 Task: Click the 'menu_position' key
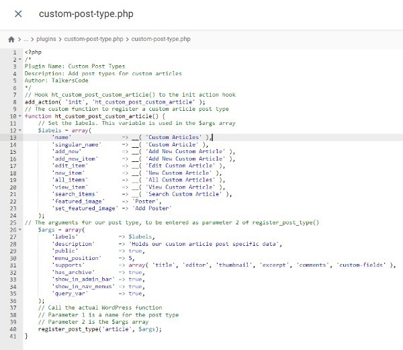pos(77,258)
